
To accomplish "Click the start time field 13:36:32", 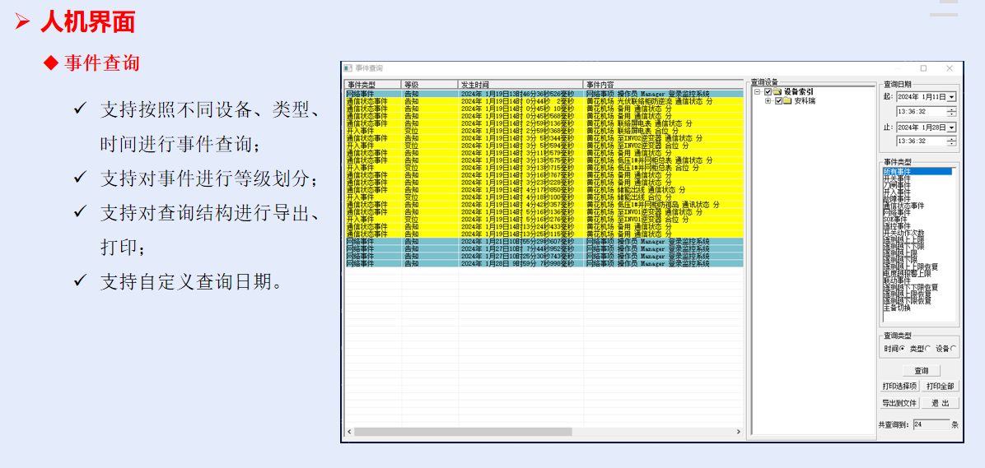I will pyautogui.click(x=922, y=112).
